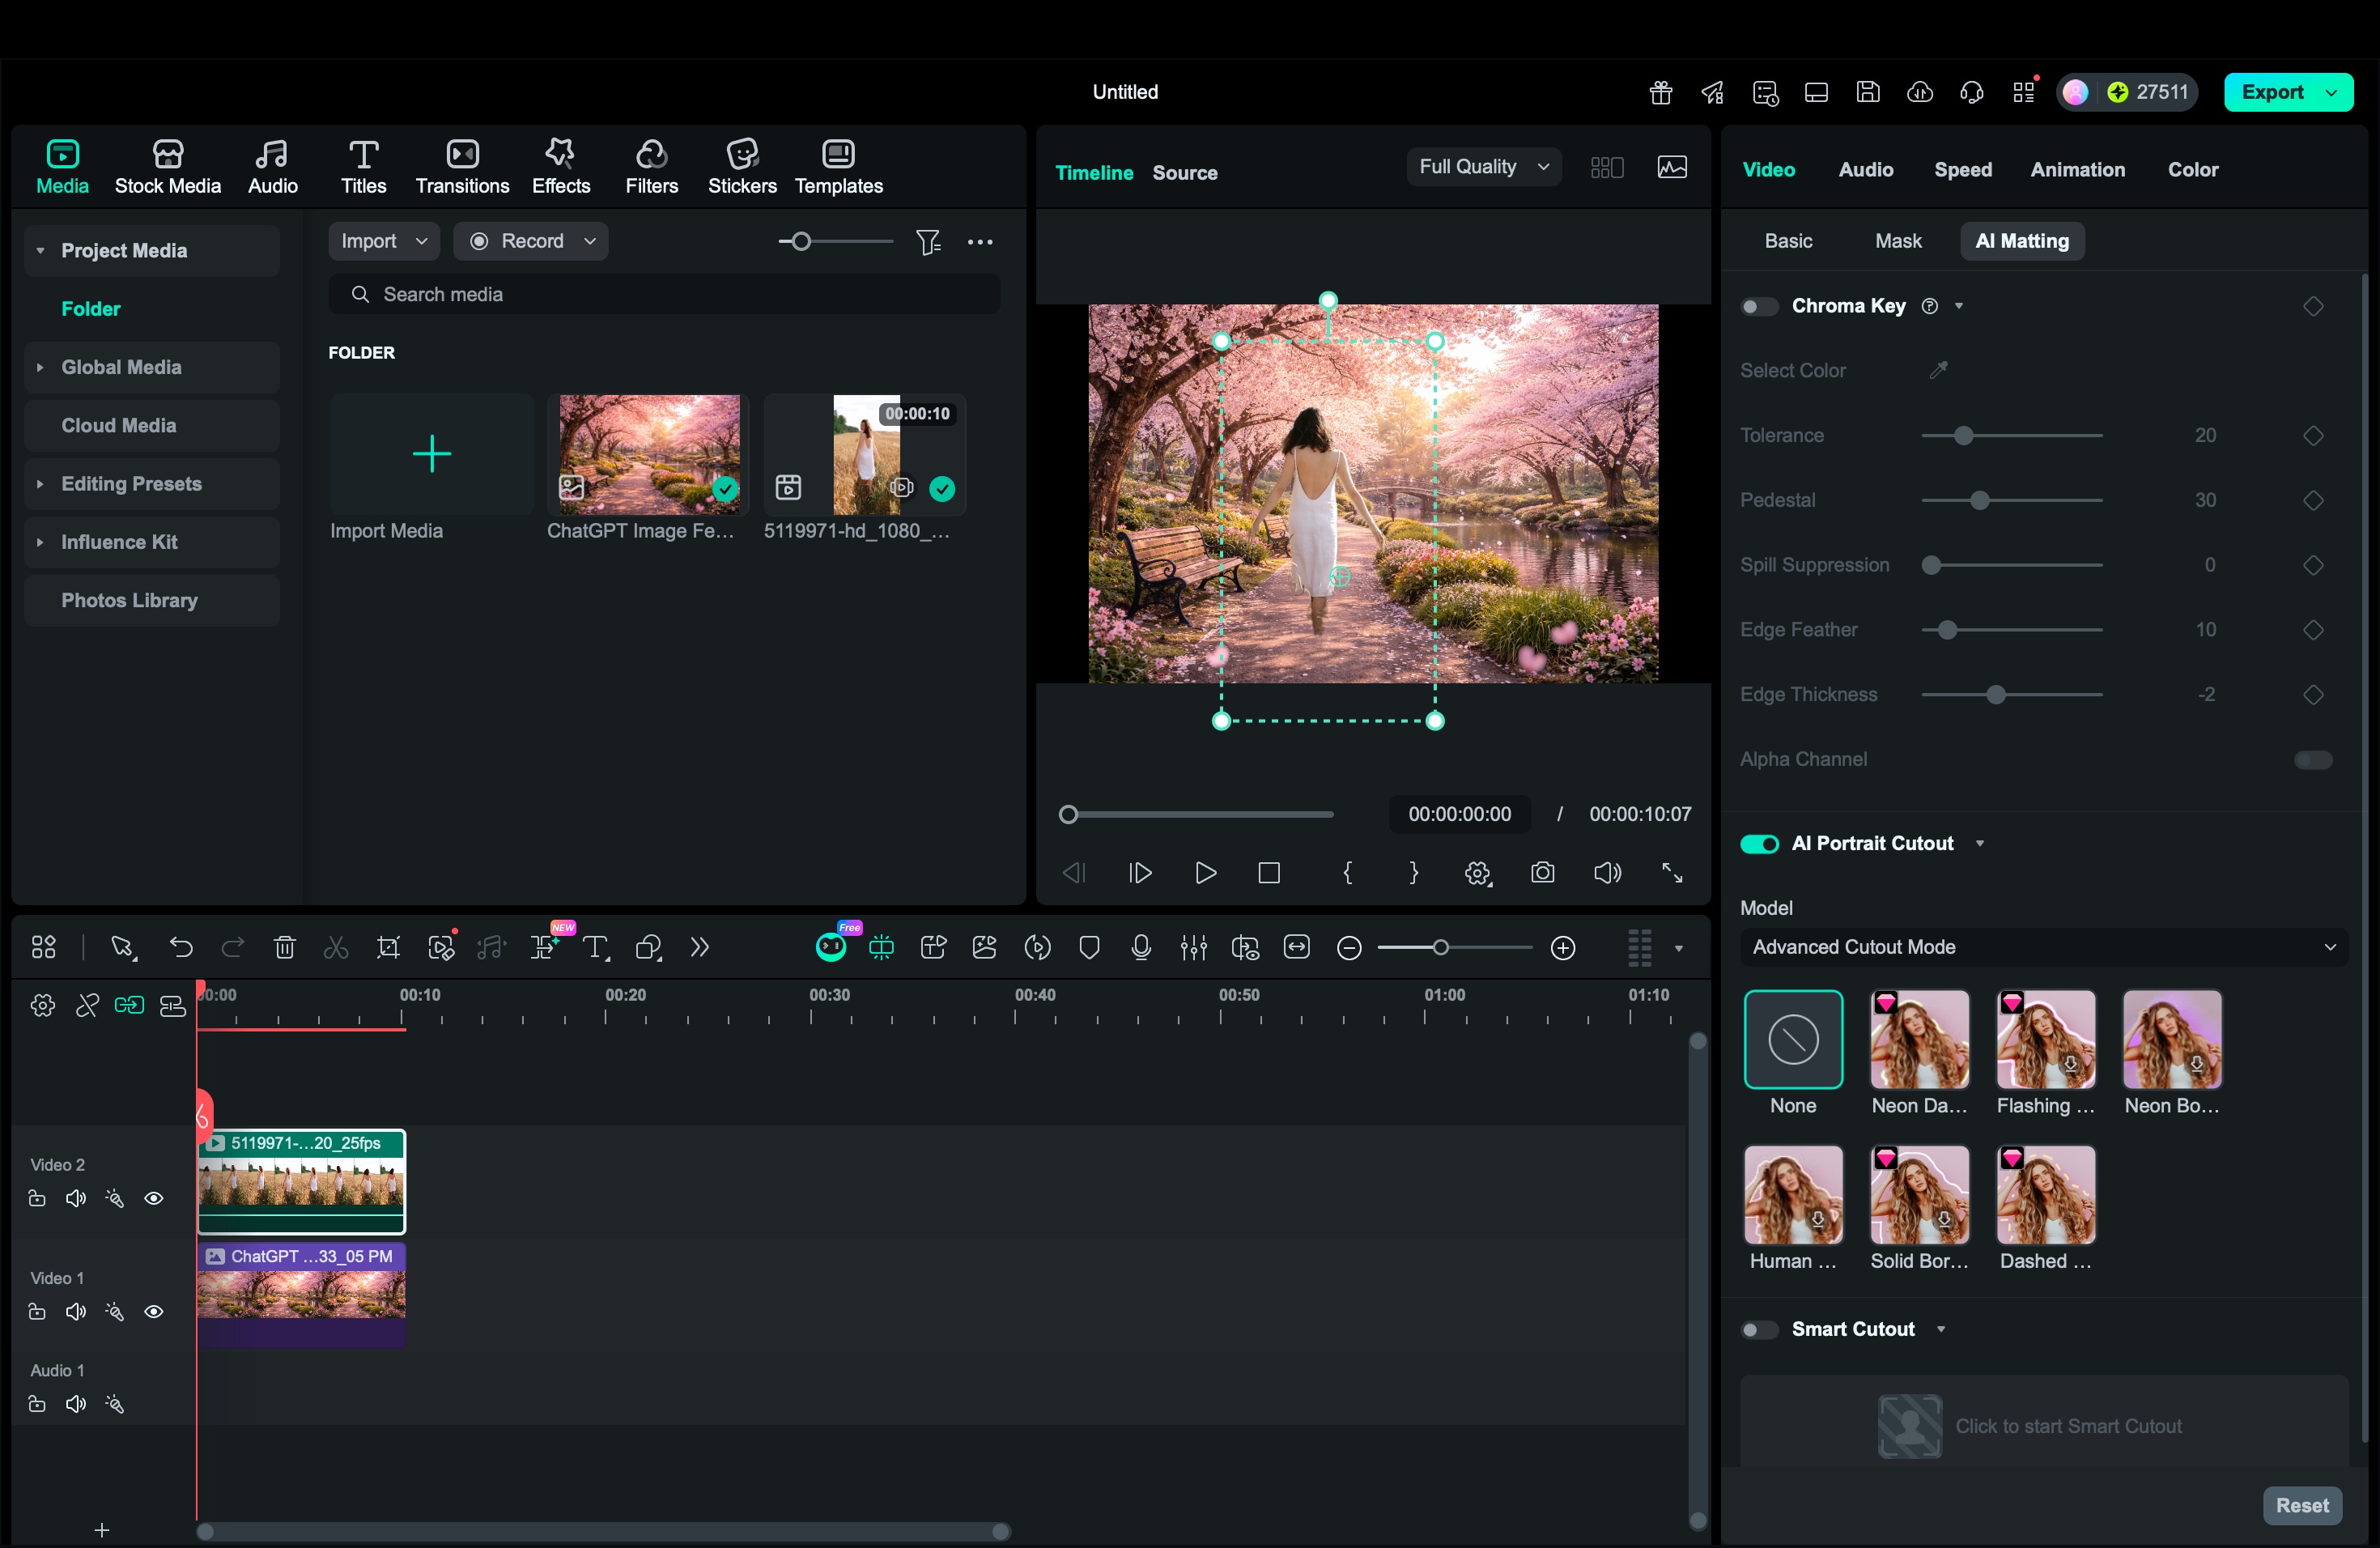Click the Tolerance slider handle
Image resolution: width=2380 pixels, height=1548 pixels.
point(1963,436)
